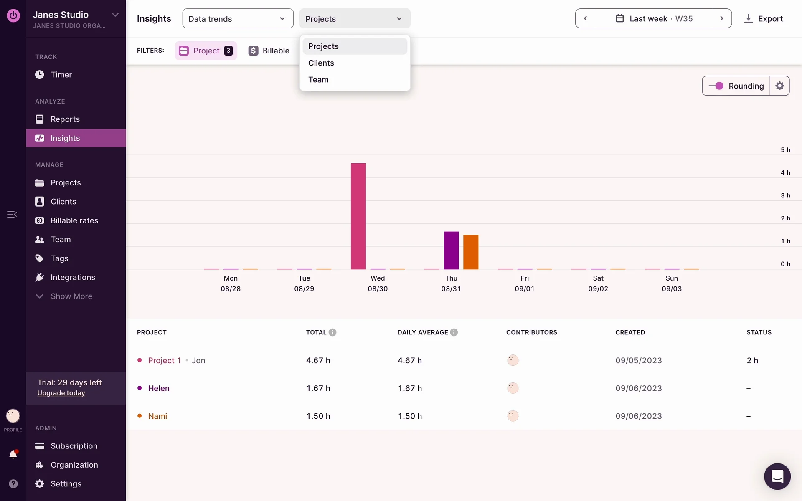Click the Daily Average info icon
802x501 pixels.
click(x=454, y=332)
